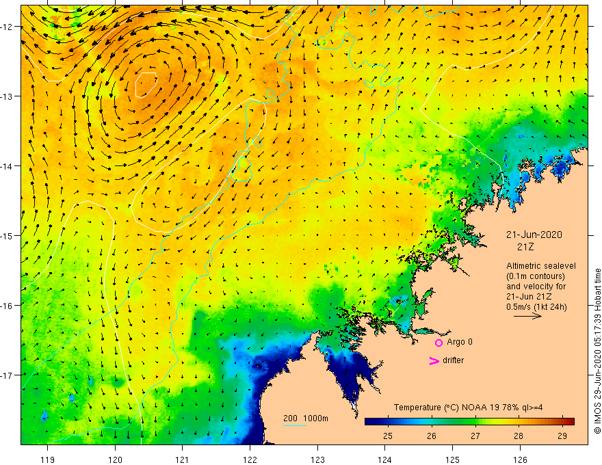Click the "Altimetric sealevel" caption line
Image resolution: width=602 pixels, height=465 pixels.
click(541, 266)
